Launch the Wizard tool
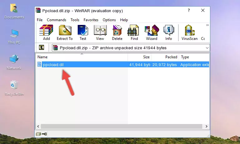Screen dimensions: 240x144 pos(152,32)
